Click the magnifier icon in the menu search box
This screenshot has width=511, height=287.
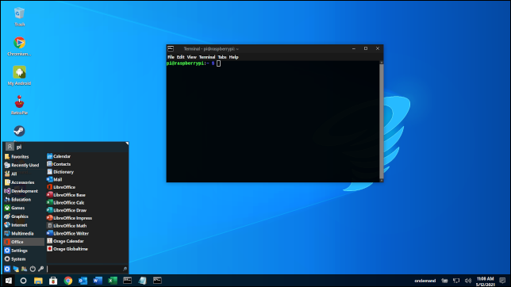[125, 269]
